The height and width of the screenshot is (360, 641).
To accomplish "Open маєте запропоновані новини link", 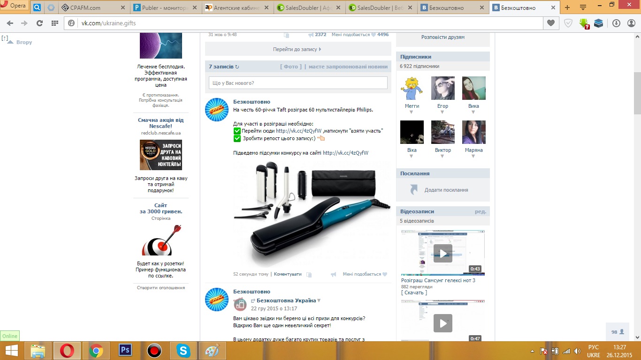I will (348, 67).
